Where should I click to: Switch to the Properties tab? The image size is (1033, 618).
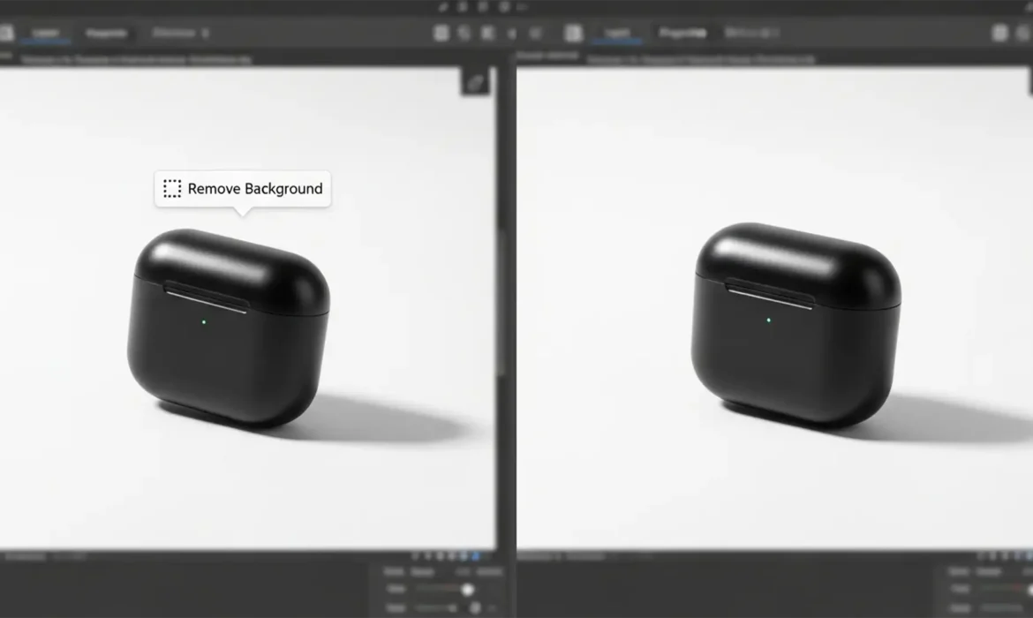pyautogui.click(x=107, y=34)
